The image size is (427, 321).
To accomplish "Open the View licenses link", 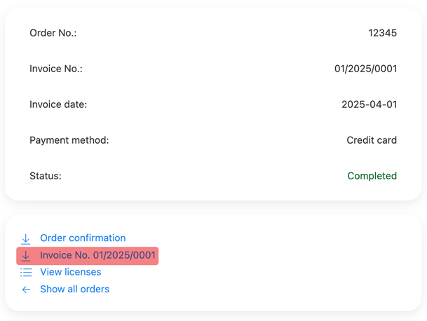I will tap(71, 272).
